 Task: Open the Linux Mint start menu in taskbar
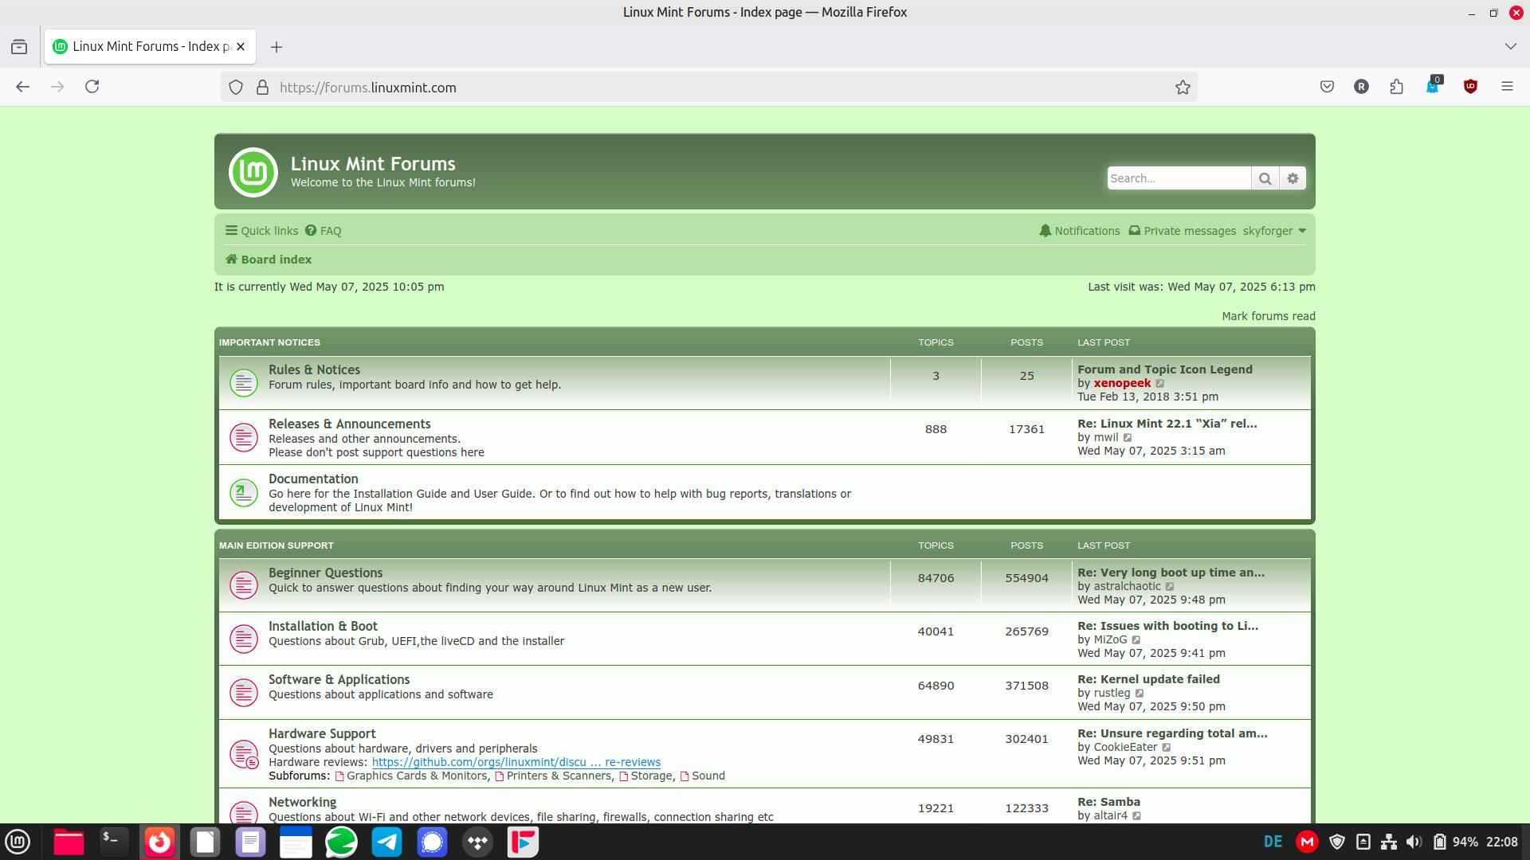point(18,842)
